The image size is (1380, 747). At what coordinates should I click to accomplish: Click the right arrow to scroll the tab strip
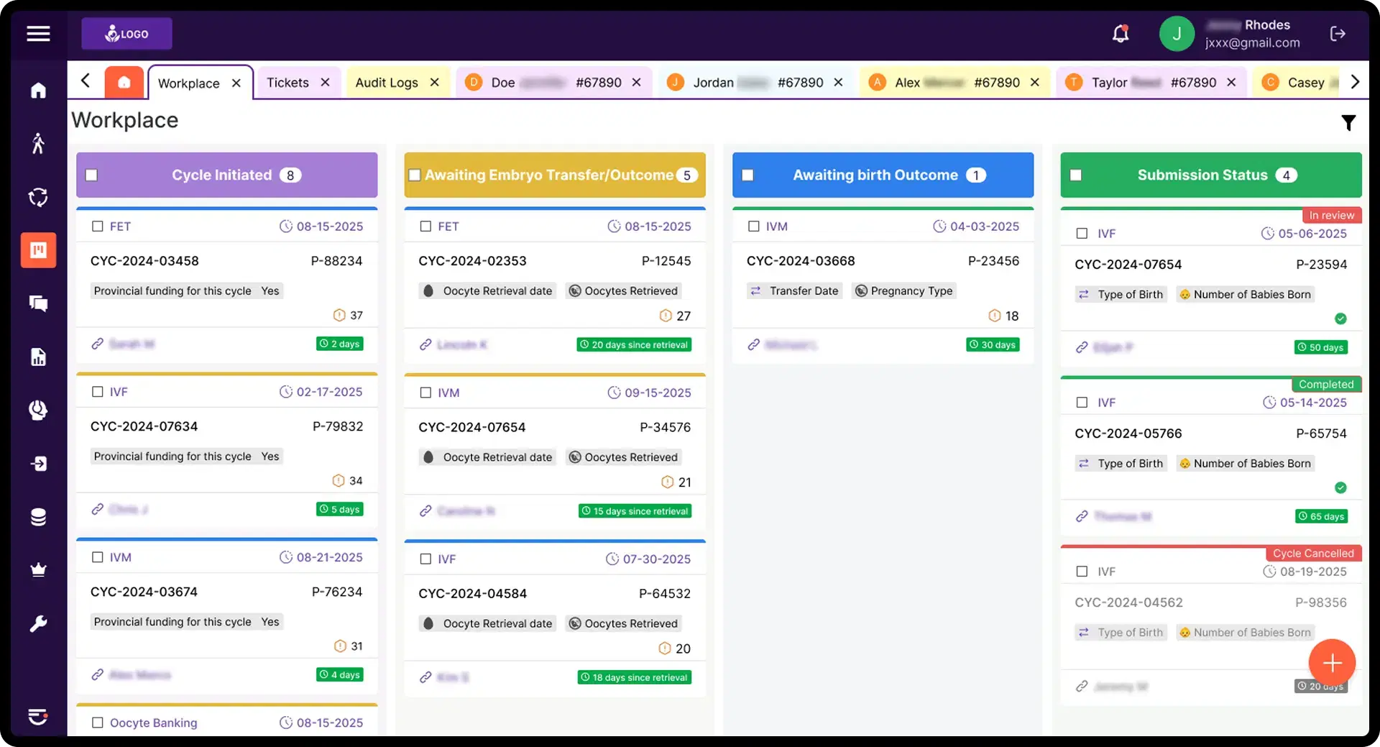pos(1357,82)
